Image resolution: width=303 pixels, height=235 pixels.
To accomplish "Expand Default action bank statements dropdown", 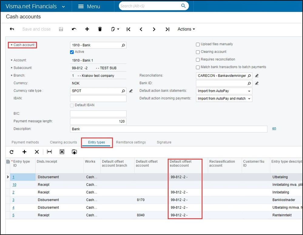I will pyautogui.click(x=249, y=91).
